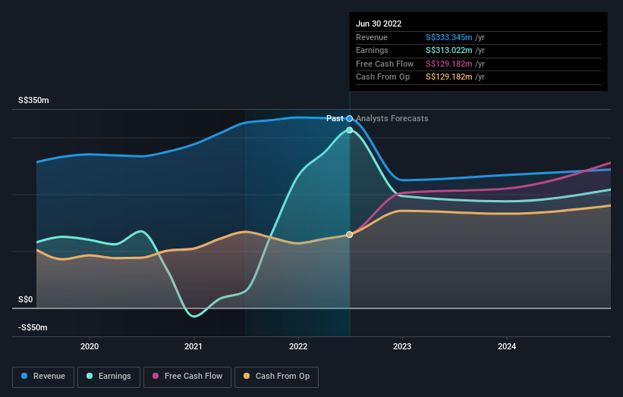The image size is (623, 397).
Task: Toggle the Earnings series in the legend
Action: coord(107,376)
